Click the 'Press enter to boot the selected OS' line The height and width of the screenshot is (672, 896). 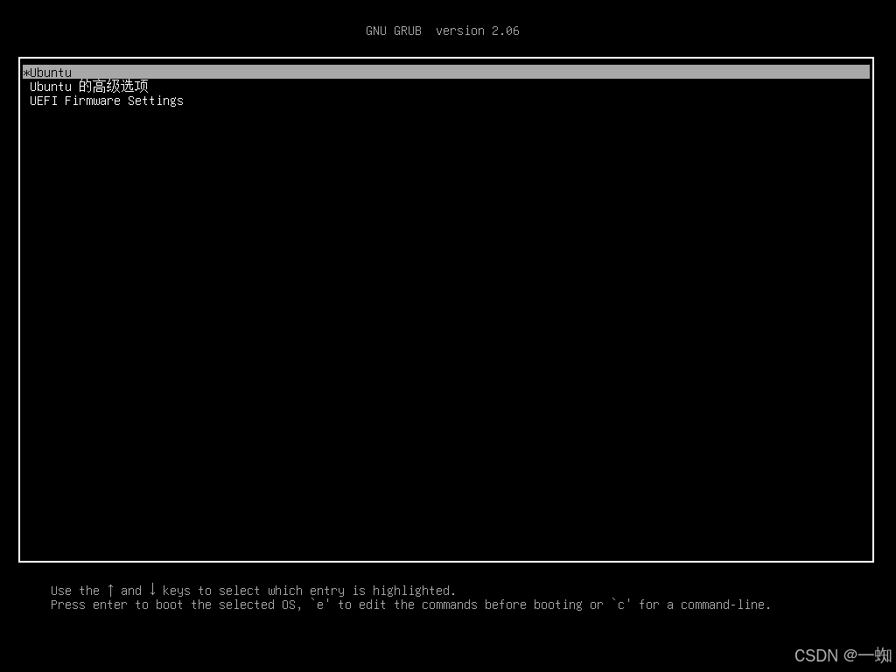coord(410,605)
